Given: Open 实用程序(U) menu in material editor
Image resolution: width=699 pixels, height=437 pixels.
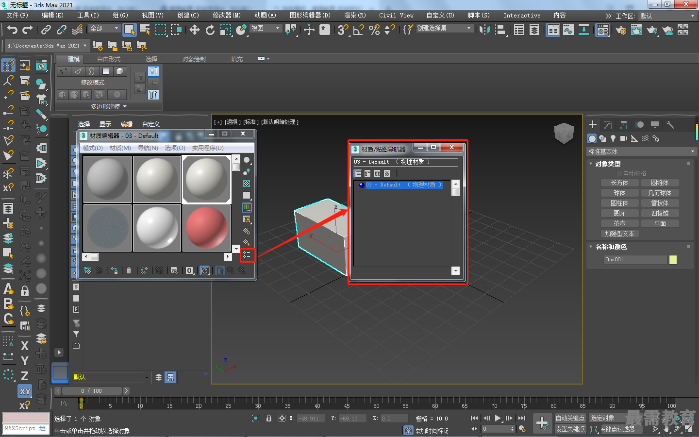Looking at the screenshot, I should (208, 148).
